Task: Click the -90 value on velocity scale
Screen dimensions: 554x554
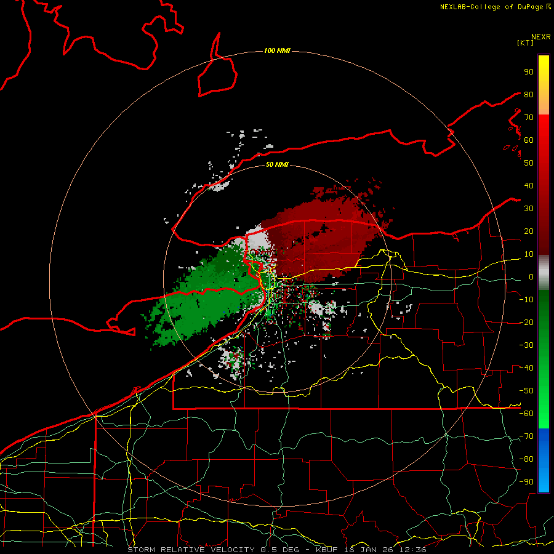Action: 526,482
